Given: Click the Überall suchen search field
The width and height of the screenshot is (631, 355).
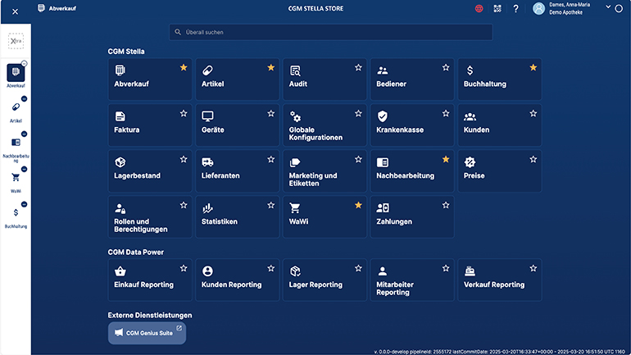Looking at the screenshot, I should click(330, 32).
